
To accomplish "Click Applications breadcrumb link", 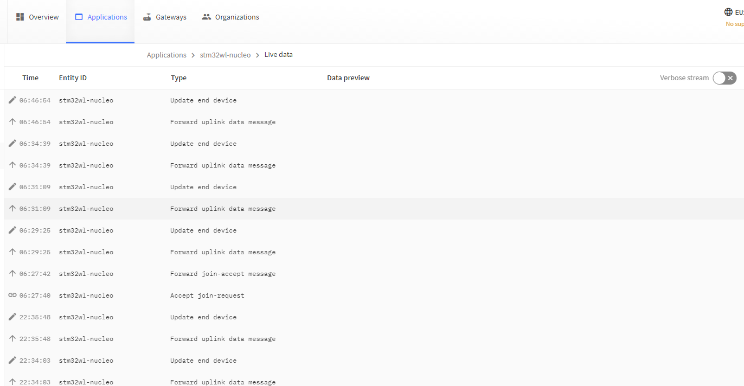I will [166, 55].
